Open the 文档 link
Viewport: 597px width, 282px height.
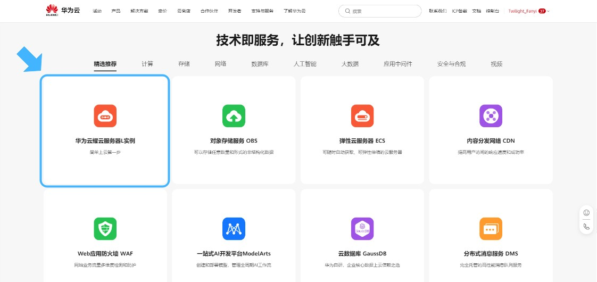477,11
